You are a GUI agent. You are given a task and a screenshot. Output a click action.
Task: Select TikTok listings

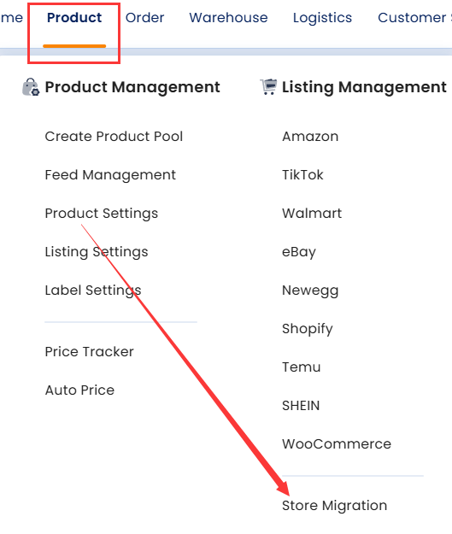[x=302, y=175]
